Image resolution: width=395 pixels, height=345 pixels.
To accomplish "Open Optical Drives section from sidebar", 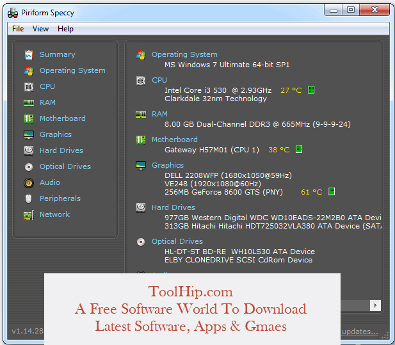I will (x=65, y=166).
